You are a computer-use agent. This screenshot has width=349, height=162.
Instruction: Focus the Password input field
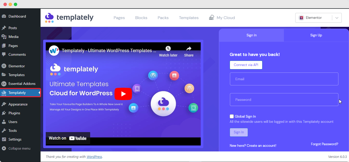coord(284,100)
